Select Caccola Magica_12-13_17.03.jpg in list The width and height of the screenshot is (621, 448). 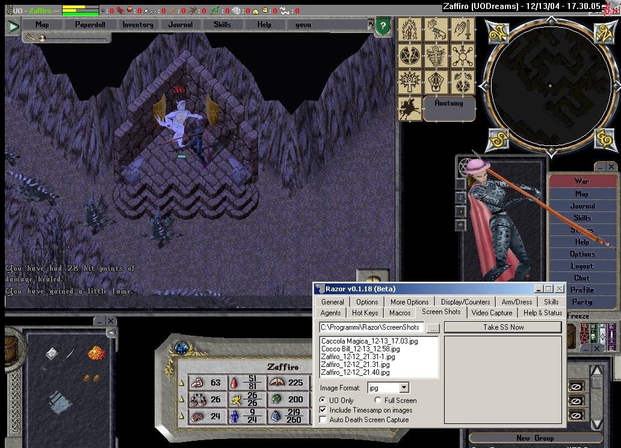pos(369,341)
